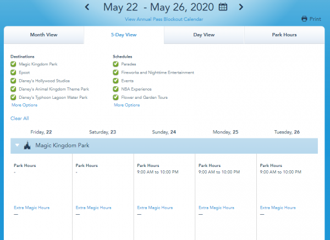This screenshot has height=240, width=330.
Task: Open the Park Hours tab
Action: [284, 35]
